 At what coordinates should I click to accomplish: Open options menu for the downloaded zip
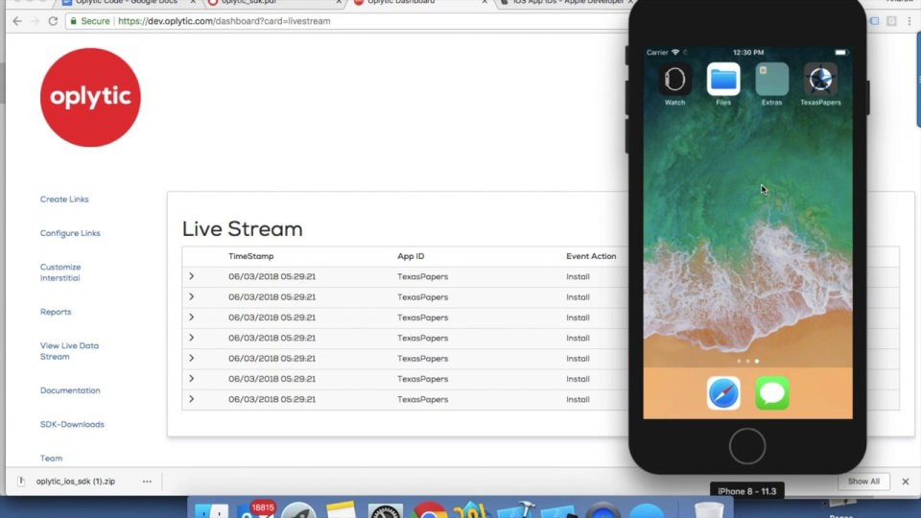[147, 482]
